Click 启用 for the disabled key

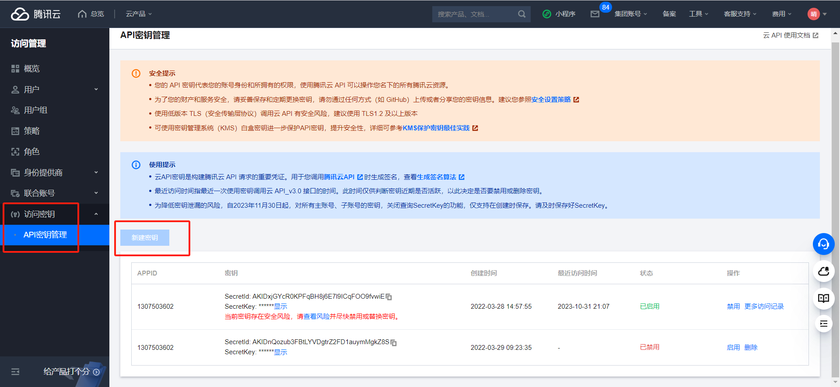(x=733, y=348)
